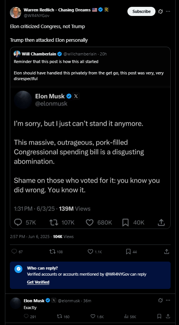Bookmark Elon Musk's reply
This screenshot has height=325, width=179.
pos(159,316)
